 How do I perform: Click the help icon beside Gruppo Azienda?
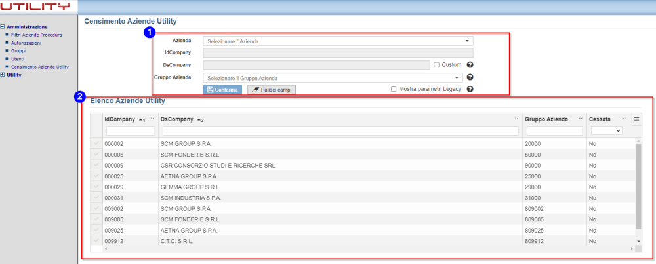coord(470,77)
